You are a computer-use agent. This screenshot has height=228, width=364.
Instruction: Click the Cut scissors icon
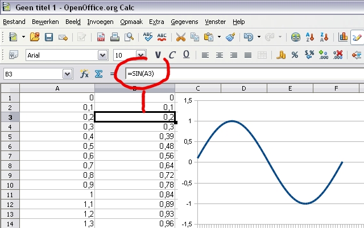click(181, 38)
